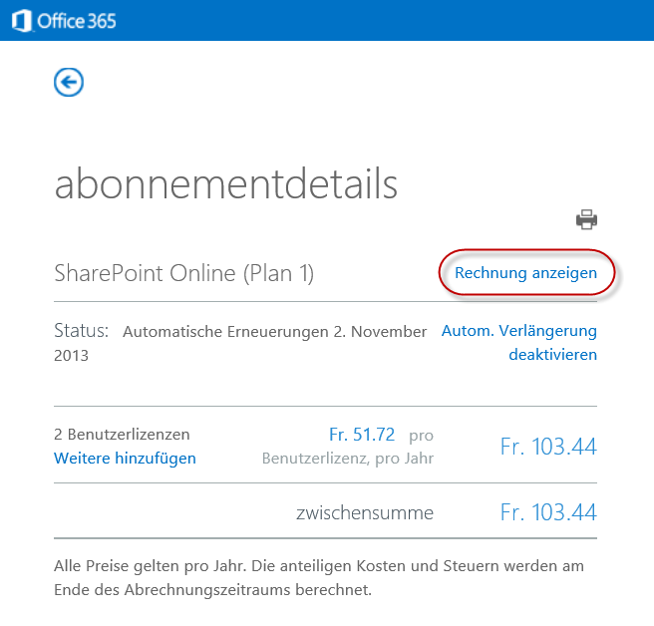The width and height of the screenshot is (654, 626).
Task: Click the Office 365 header text
Action: (x=77, y=21)
